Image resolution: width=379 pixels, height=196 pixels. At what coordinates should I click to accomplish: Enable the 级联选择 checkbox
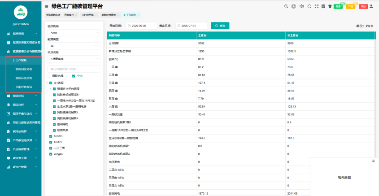[x=49, y=76]
